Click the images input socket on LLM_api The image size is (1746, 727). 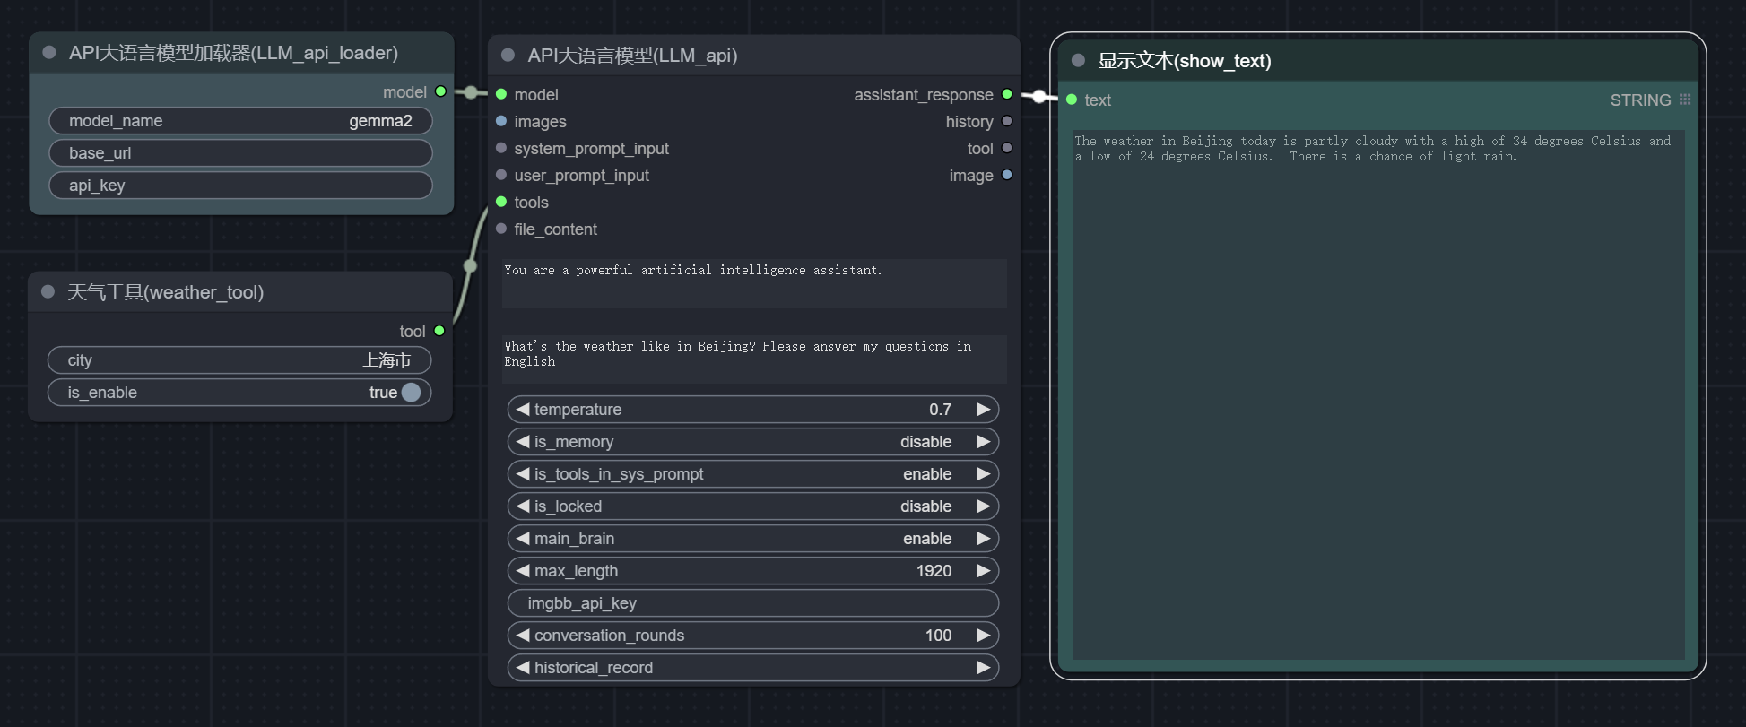(x=501, y=121)
